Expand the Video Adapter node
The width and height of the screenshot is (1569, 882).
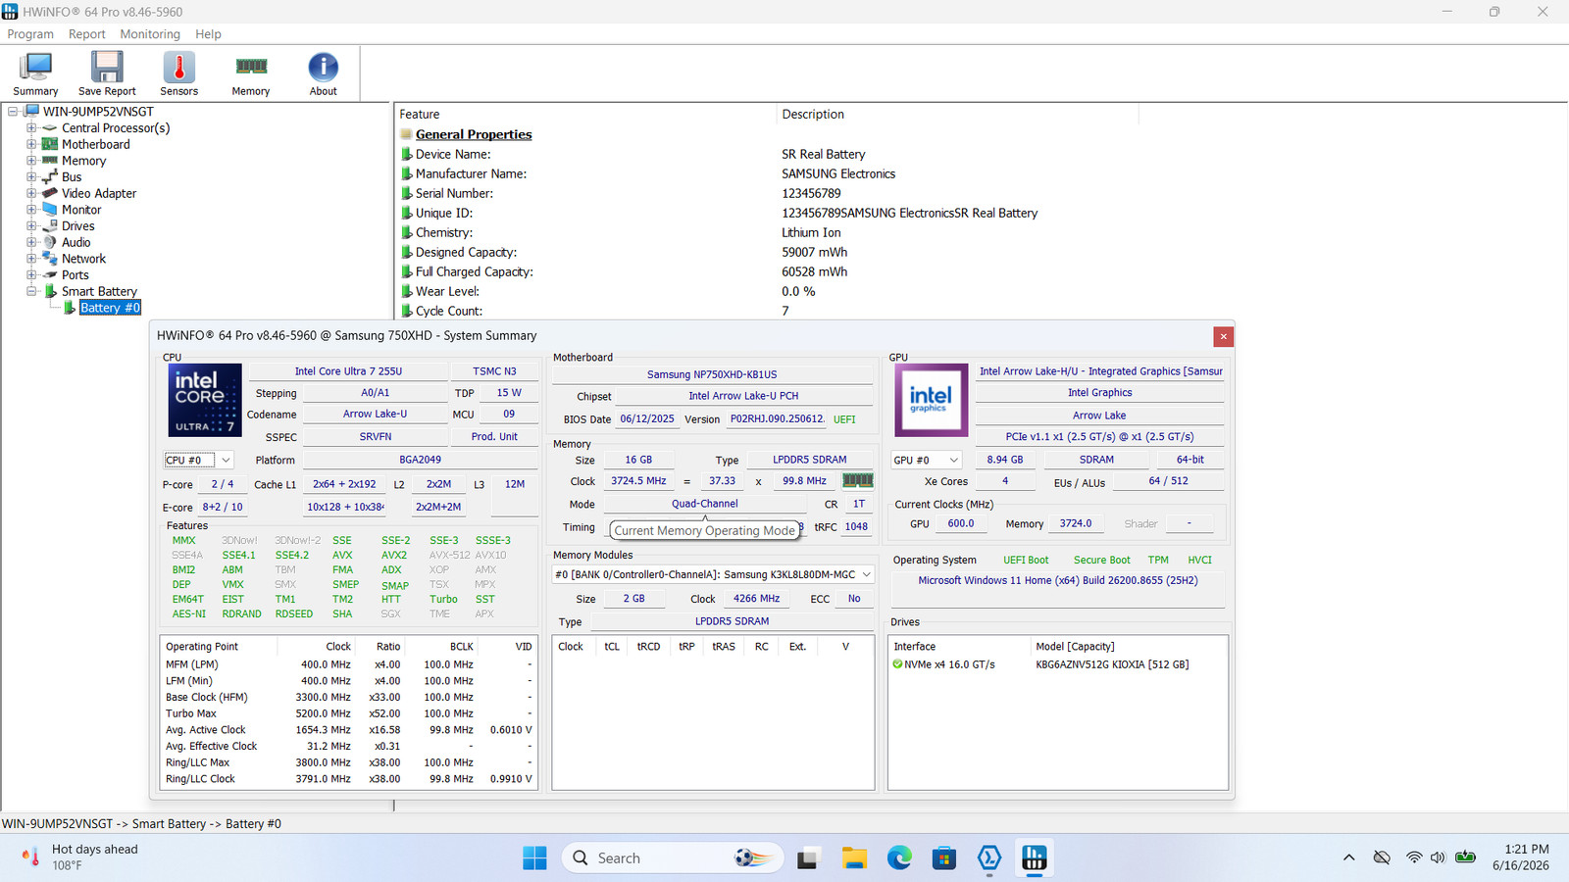point(31,193)
